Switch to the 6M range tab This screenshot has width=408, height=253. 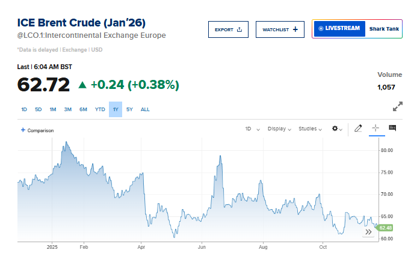[83, 109]
